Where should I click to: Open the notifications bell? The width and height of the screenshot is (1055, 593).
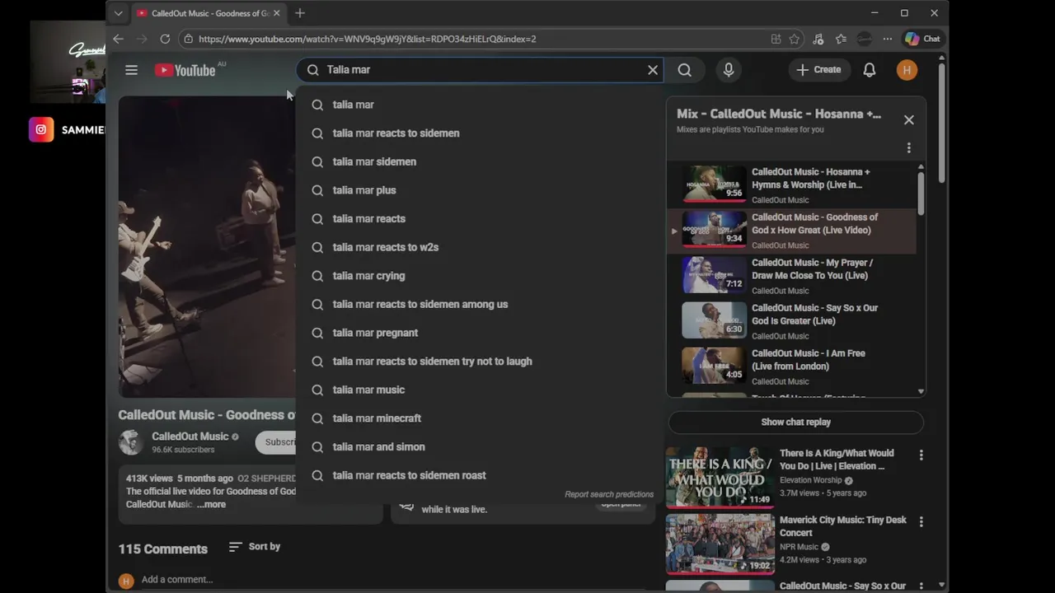click(870, 70)
